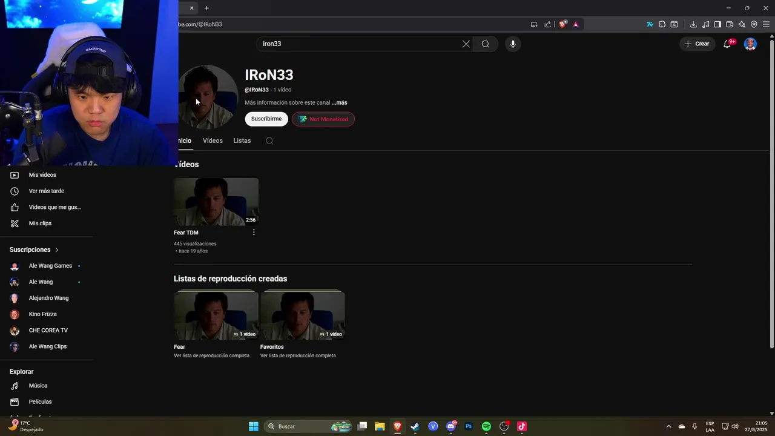Click the Fear TDM video title
The image size is (775, 436).
[186, 233]
